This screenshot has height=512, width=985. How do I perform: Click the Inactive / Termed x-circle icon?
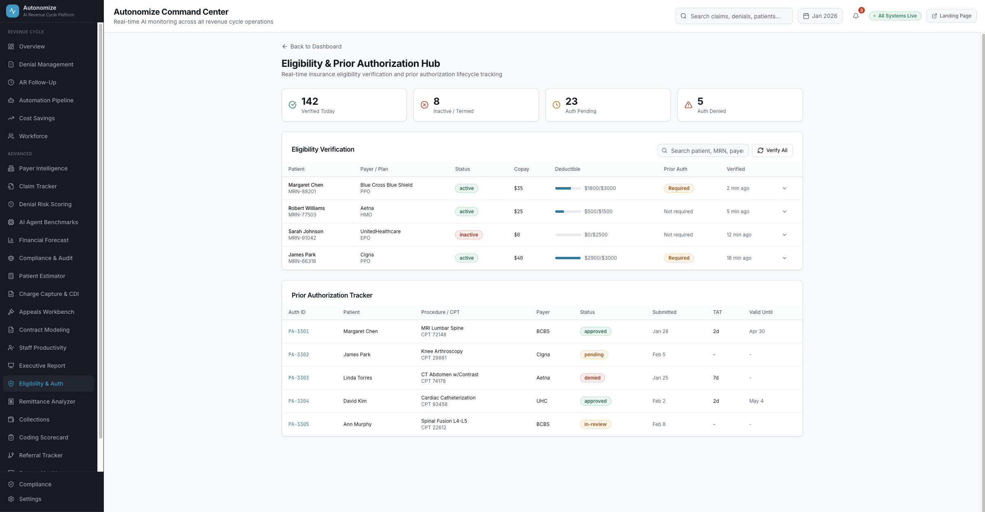point(424,105)
